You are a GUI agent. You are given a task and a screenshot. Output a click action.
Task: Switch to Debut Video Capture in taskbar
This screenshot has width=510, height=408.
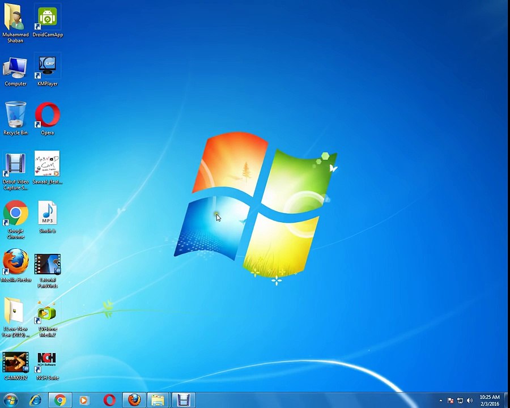click(184, 400)
